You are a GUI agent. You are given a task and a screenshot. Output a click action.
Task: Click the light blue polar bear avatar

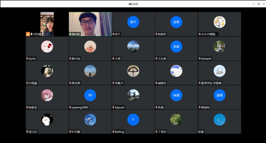219,71
